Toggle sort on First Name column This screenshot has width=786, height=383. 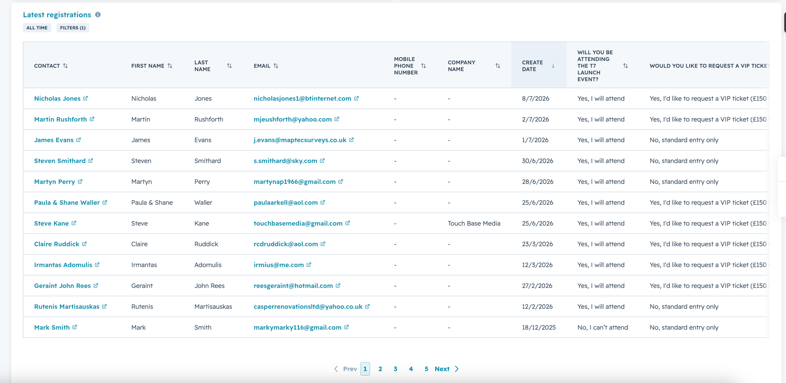click(170, 66)
